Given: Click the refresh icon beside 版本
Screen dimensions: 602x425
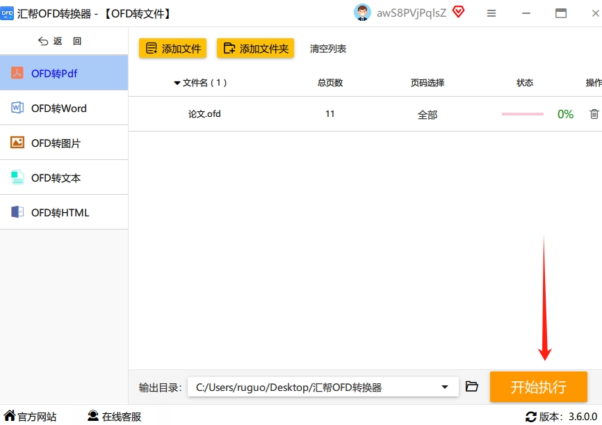Looking at the screenshot, I should [531, 417].
